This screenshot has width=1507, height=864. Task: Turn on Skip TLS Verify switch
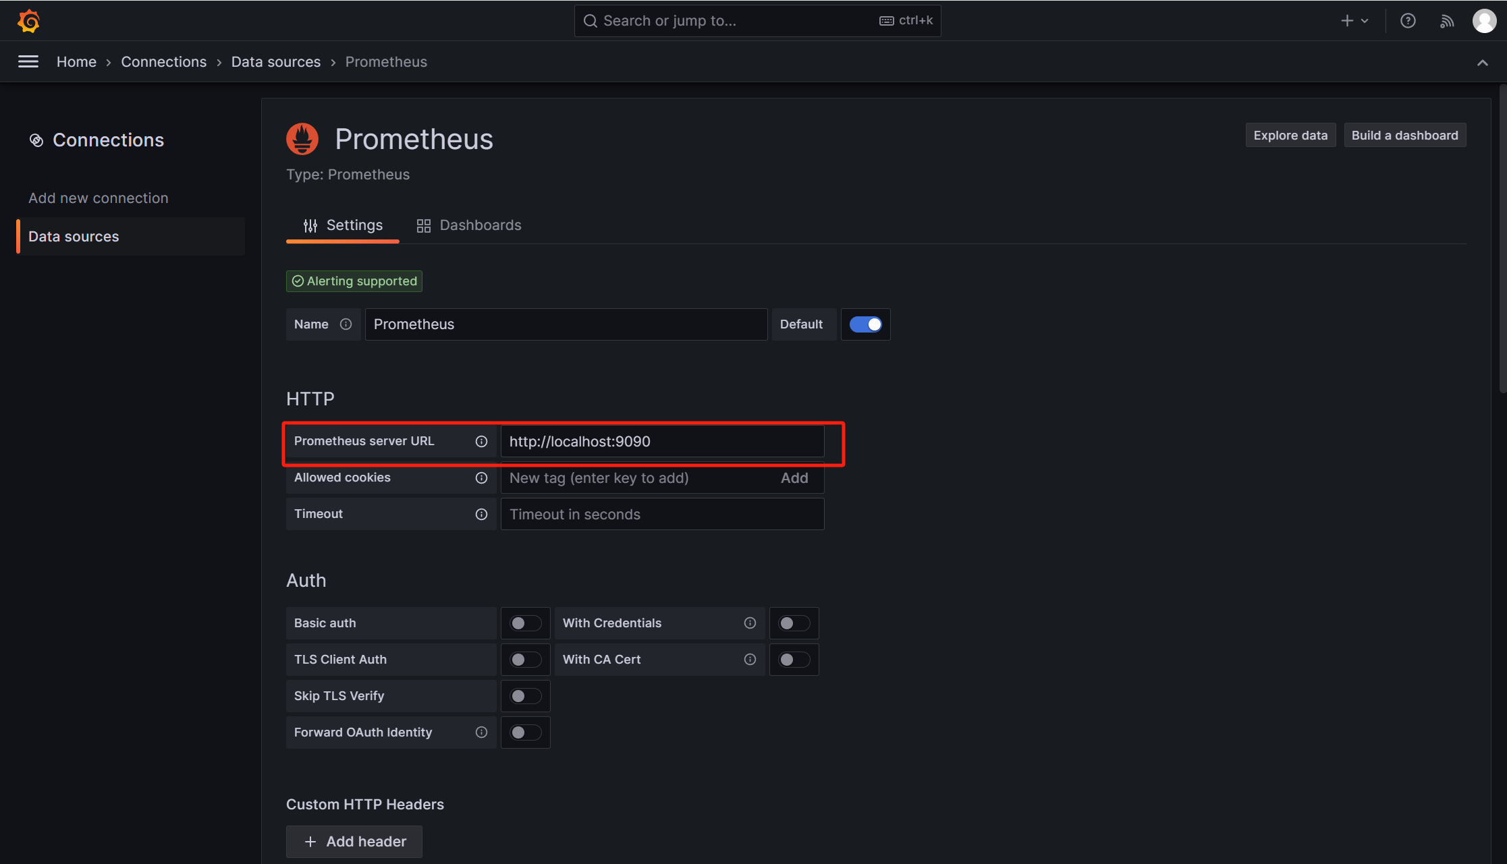click(525, 696)
